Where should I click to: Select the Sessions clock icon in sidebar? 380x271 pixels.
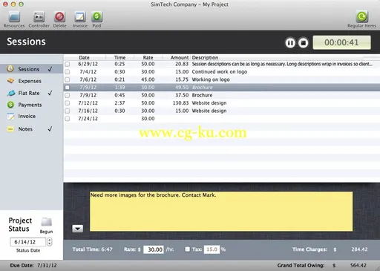point(10,69)
